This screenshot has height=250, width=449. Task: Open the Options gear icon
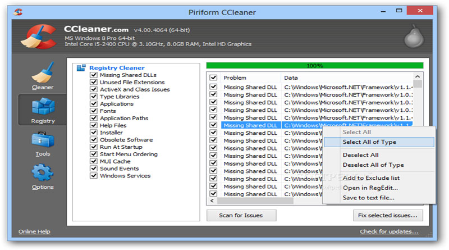tap(43, 174)
